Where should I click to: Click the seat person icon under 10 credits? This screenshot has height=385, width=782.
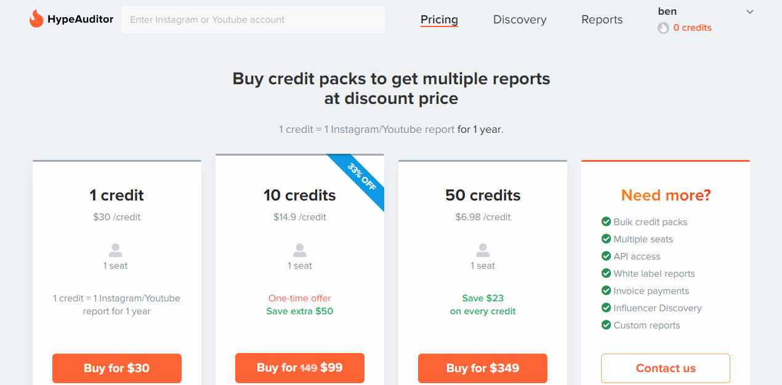tap(300, 250)
